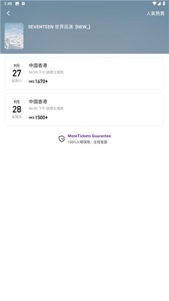
Task: Select the September 27 Hong Kong show
Action: 84,73
